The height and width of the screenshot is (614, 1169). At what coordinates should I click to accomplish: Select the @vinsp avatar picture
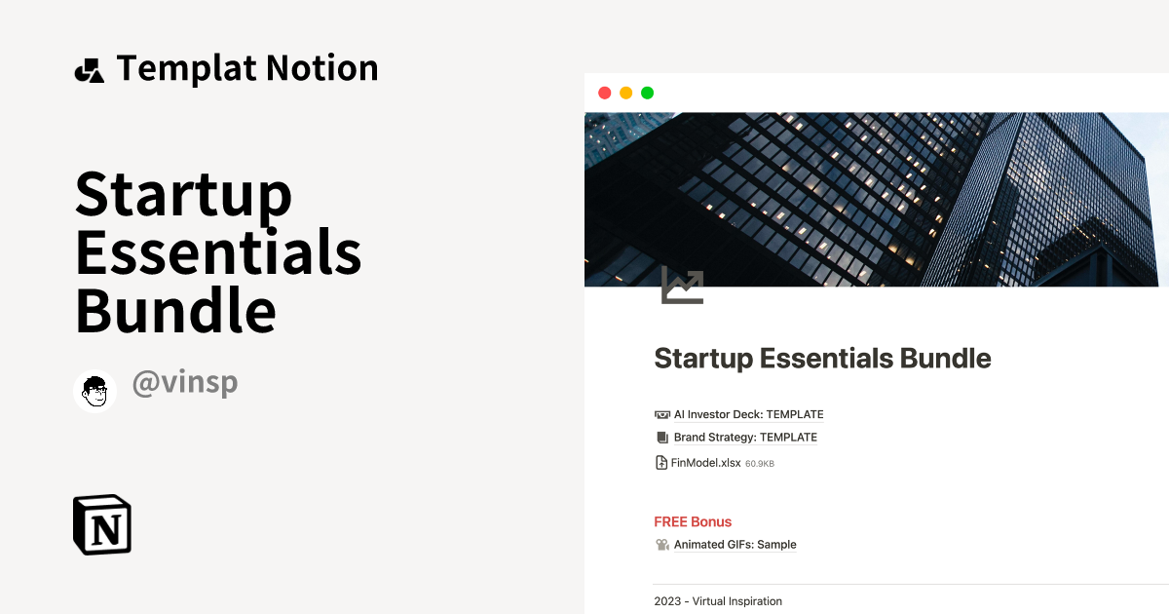click(94, 391)
